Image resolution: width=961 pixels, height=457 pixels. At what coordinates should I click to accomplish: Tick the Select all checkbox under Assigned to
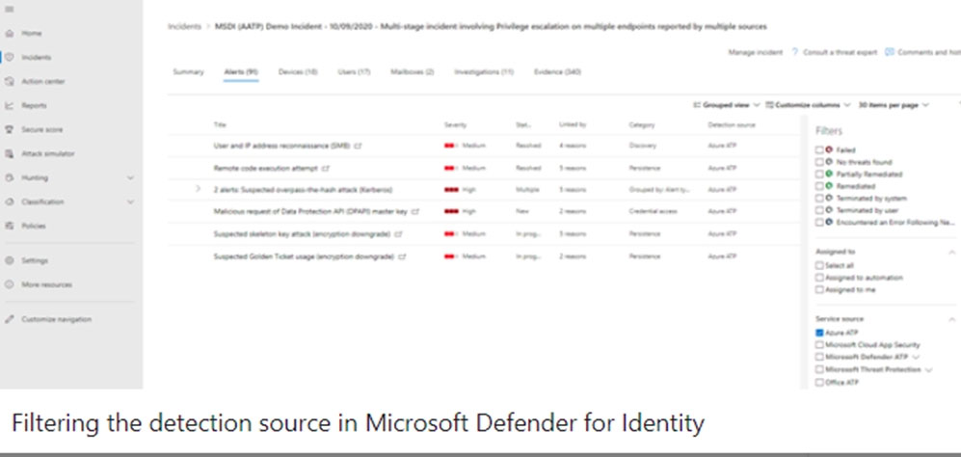click(819, 265)
